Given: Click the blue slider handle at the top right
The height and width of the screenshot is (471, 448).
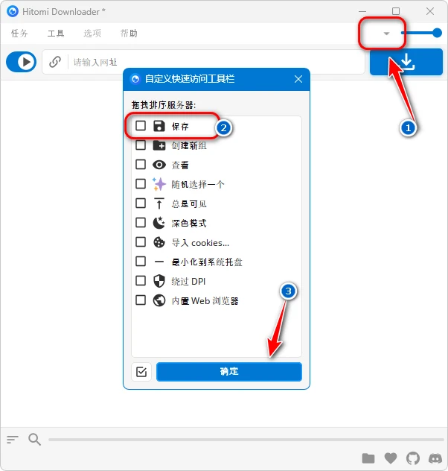Looking at the screenshot, I should (x=437, y=33).
